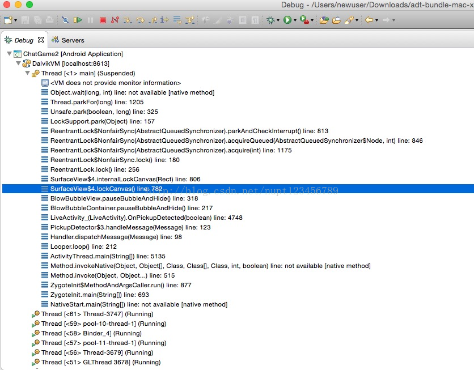Select DalvikVM [localhost:8613] entry
Screen dimensions: 474x370
click(71, 63)
